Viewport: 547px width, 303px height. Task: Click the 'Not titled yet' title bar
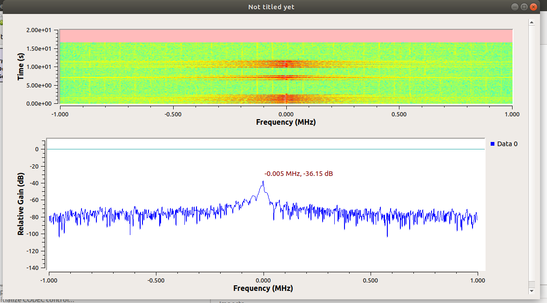(x=270, y=7)
